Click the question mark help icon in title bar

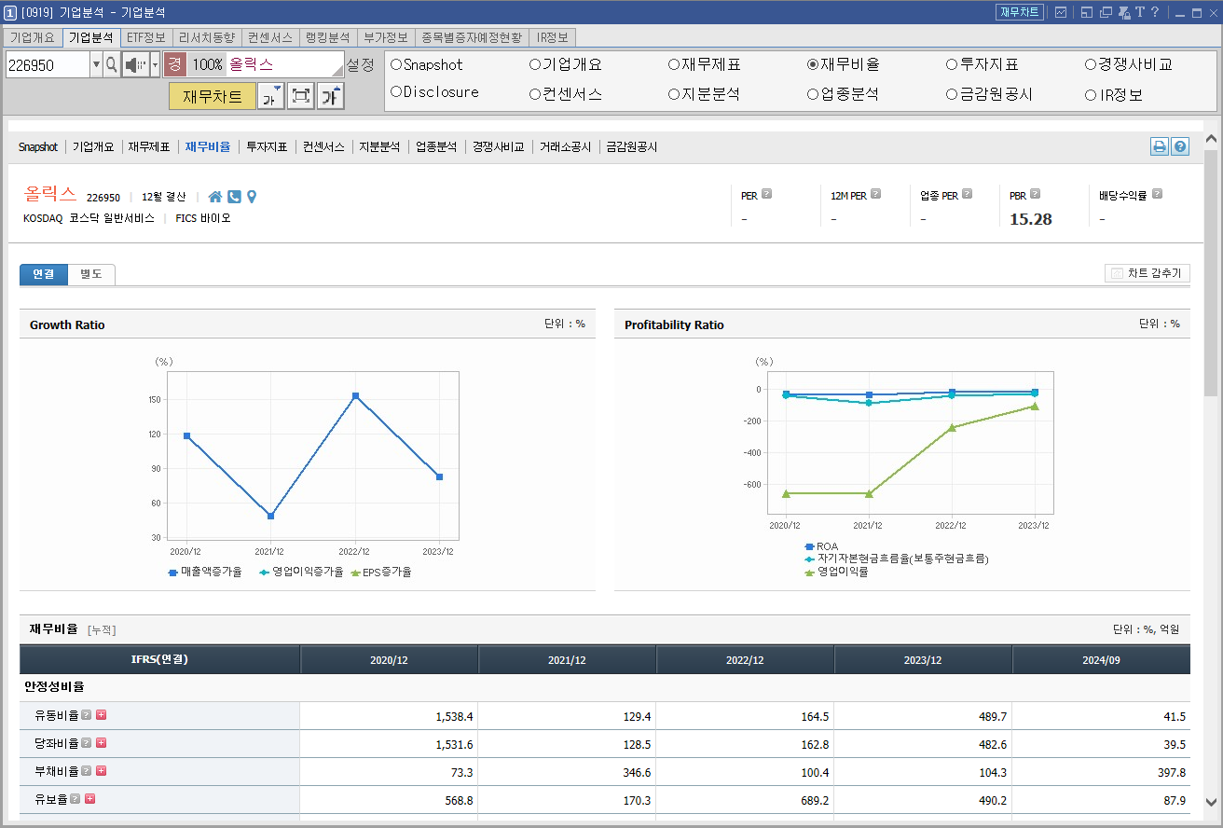click(1155, 12)
